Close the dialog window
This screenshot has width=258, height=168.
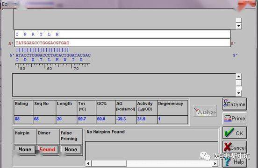246,4
